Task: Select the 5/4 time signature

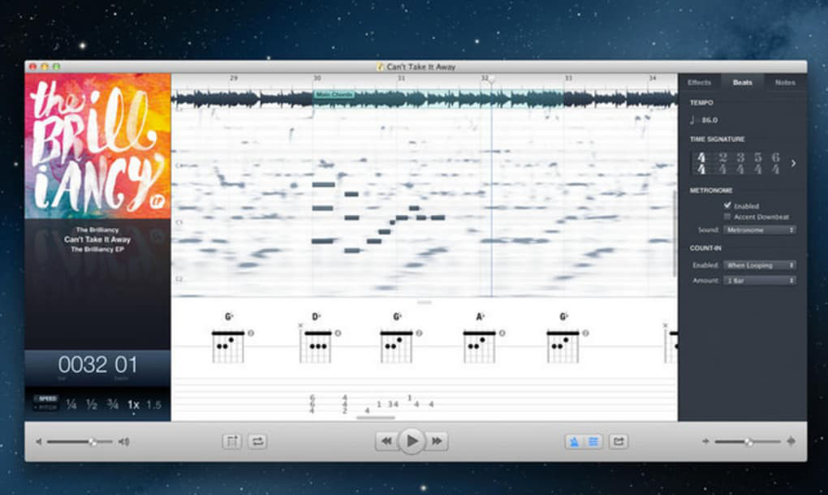Action: coord(758,163)
